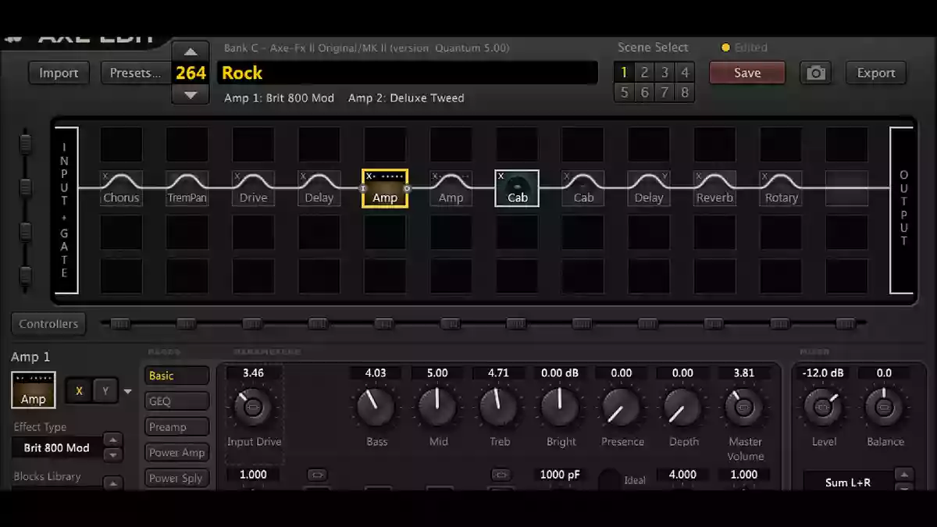Click the mixer Balance knob

[x=884, y=407]
